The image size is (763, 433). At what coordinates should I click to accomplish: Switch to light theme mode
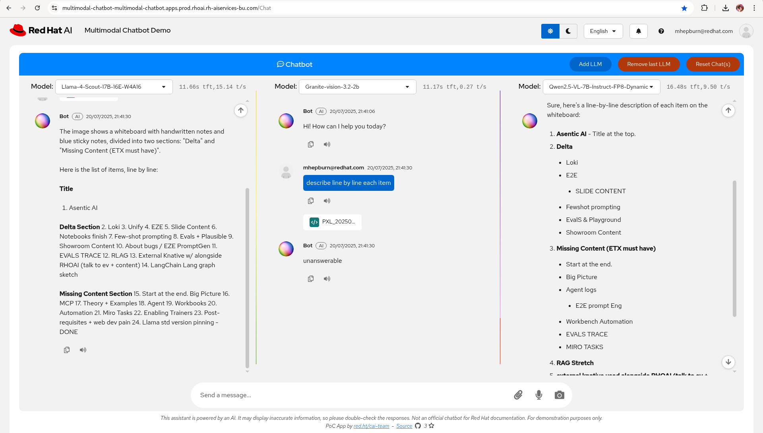[x=550, y=31]
